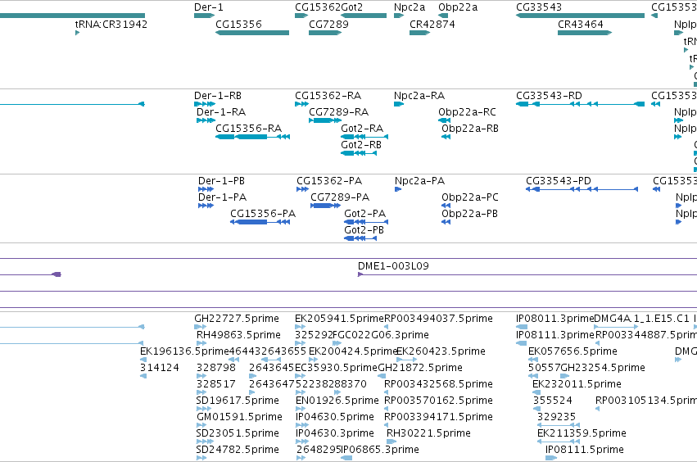Click the SD24782.5prime EST
Image resolution: width=697 pixels, height=462 pixels.
[201, 458]
